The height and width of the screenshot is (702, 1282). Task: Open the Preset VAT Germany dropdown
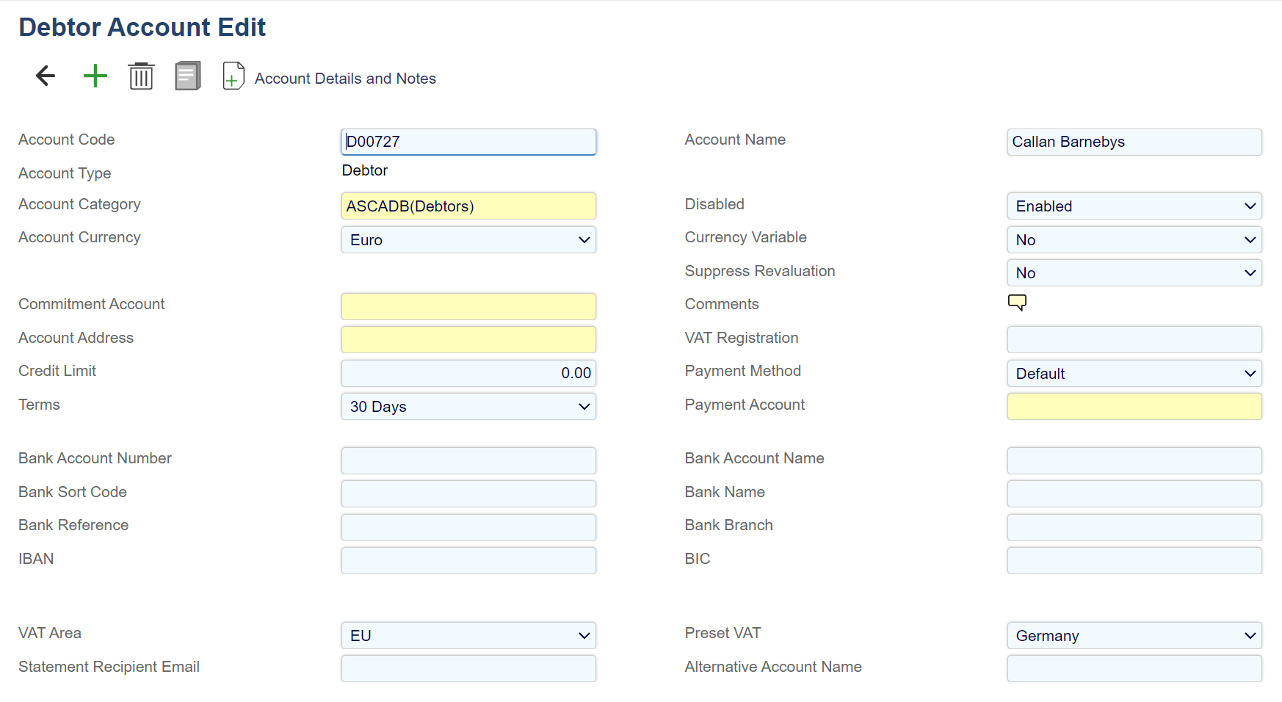pyautogui.click(x=1134, y=636)
